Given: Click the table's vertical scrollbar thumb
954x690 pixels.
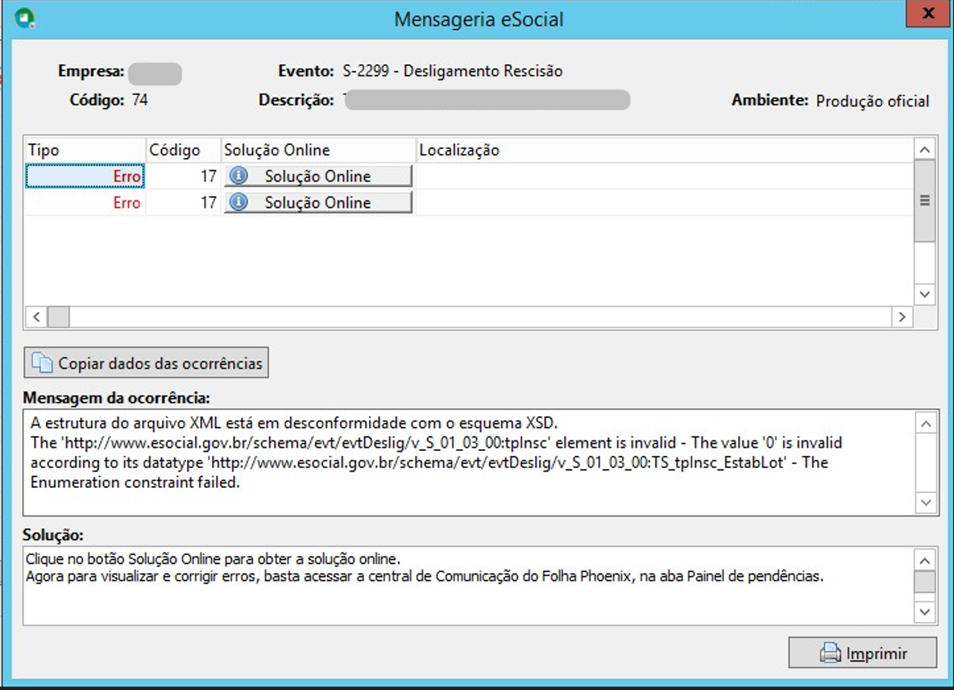Looking at the screenshot, I should pos(925,201).
